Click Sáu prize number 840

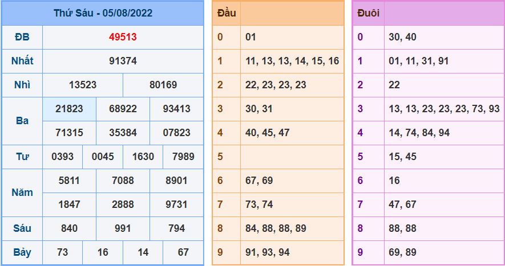tap(69, 228)
